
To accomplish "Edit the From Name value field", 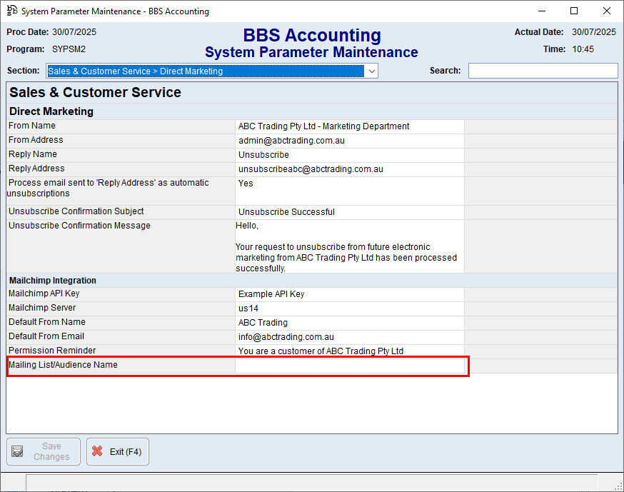I will coord(350,126).
